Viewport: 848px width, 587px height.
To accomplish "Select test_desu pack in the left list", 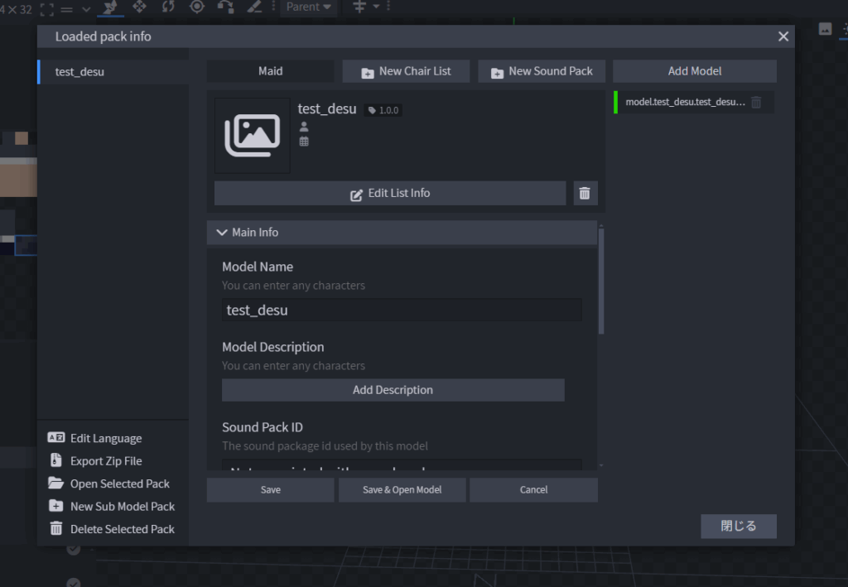I will pos(113,72).
